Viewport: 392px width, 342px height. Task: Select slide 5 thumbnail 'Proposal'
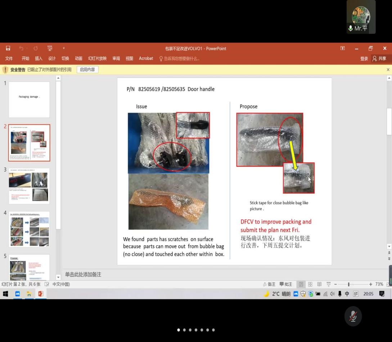pos(29,267)
